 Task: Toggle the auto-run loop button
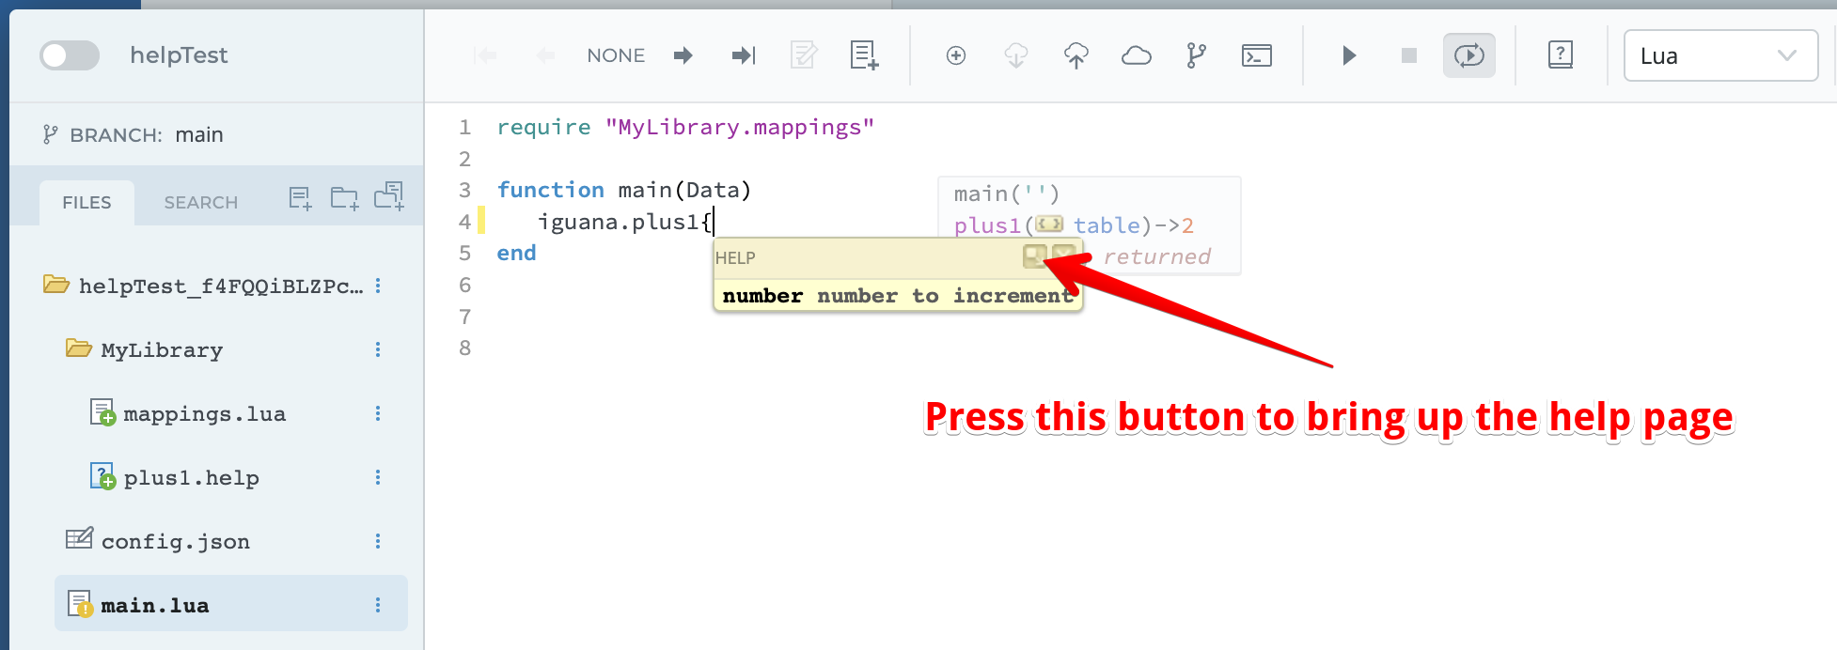1468,55
